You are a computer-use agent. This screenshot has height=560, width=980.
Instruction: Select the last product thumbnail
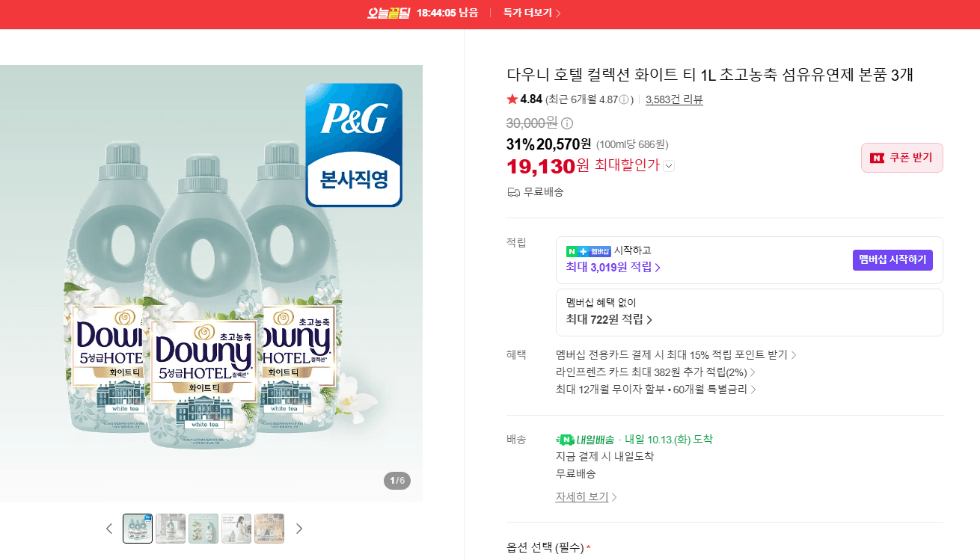(269, 529)
